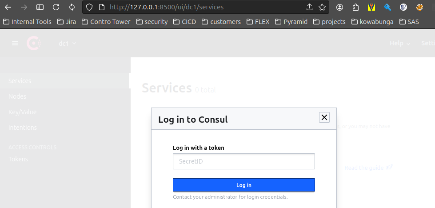Open the Pyramid bookmark folder
This screenshot has width=435, height=208.
point(291,22)
